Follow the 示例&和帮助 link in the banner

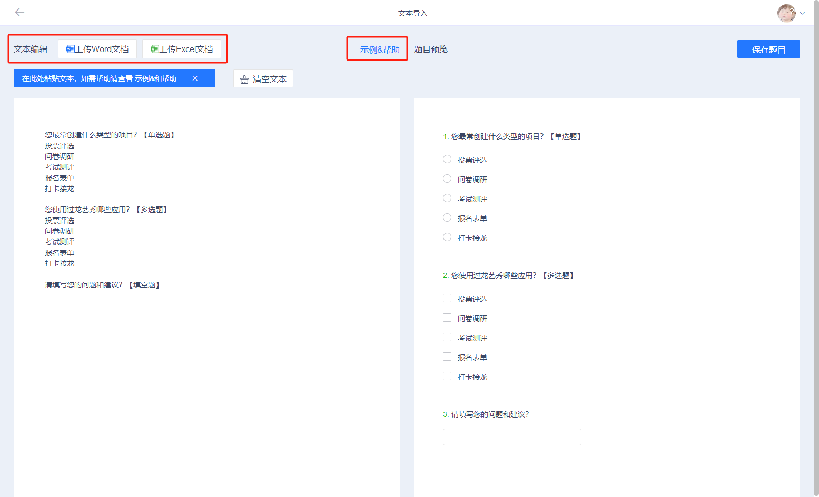155,78
